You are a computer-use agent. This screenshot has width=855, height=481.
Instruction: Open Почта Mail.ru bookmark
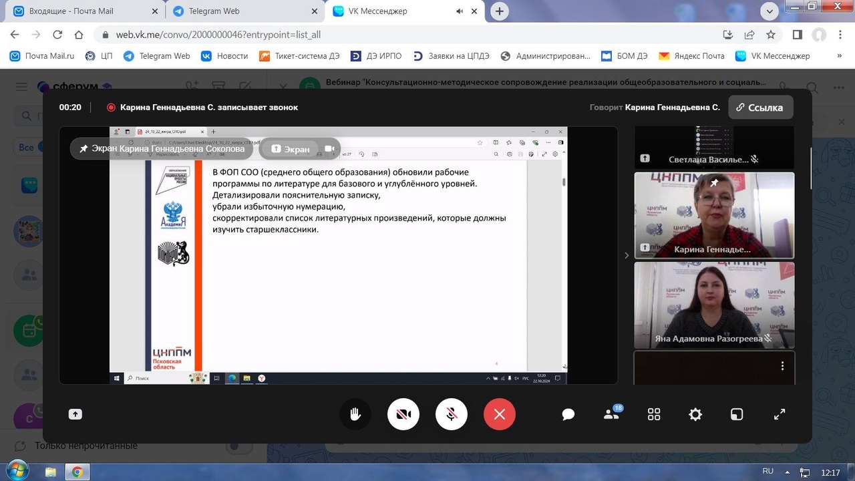click(42, 56)
